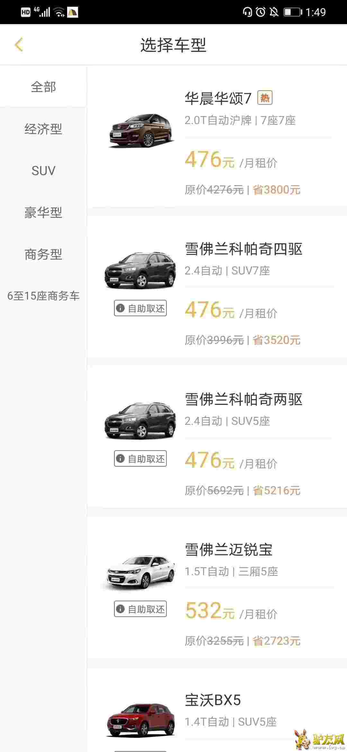The height and width of the screenshot is (752, 347).
Task: Tap 自助取还 button under 迈锐宝
Action: 140,609
